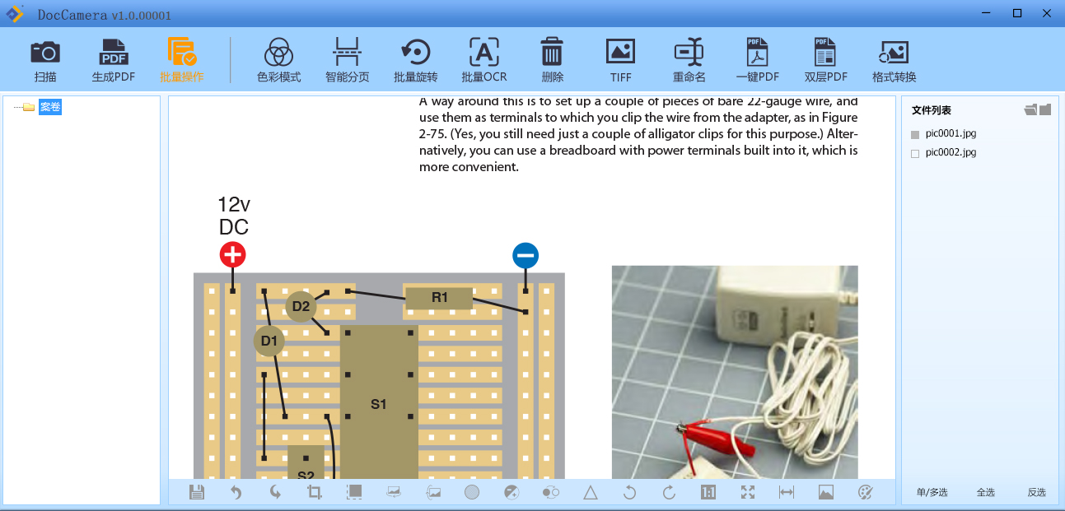Screen dimensions: 1065x511
Task: Select pic0002.jpg file name
Action: (951, 152)
